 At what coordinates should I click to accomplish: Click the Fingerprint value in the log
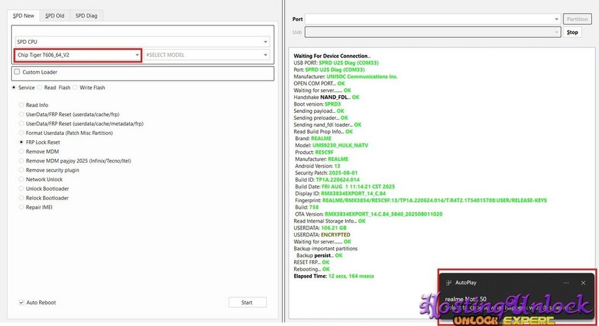point(435,200)
